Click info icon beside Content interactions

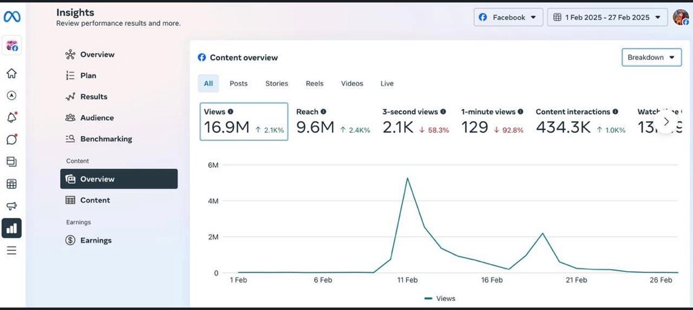tap(615, 112)
